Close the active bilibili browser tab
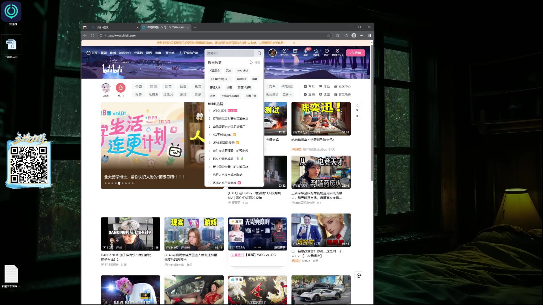Image resolution: width=543 pixels, height=305 pixels. coord(188,27)
